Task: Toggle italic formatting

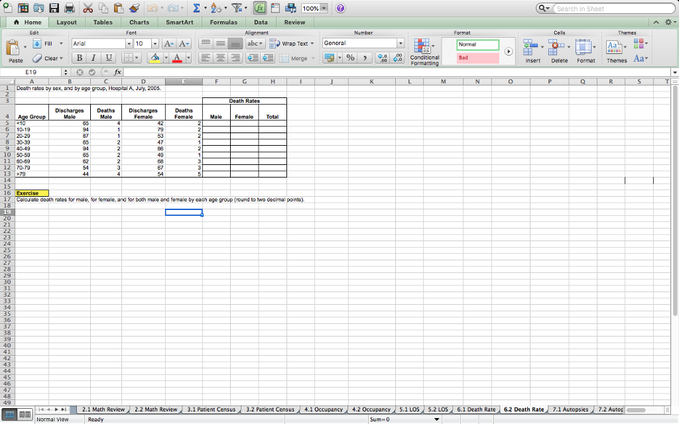Action: click(93, 58)
